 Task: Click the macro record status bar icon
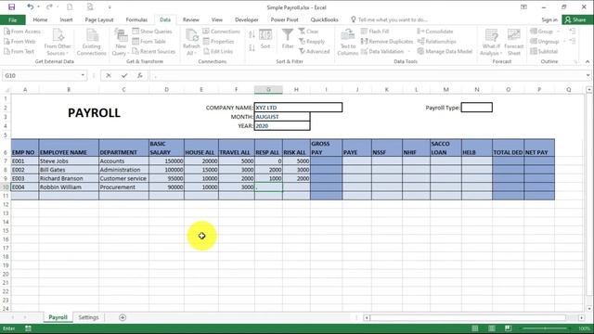28,328
